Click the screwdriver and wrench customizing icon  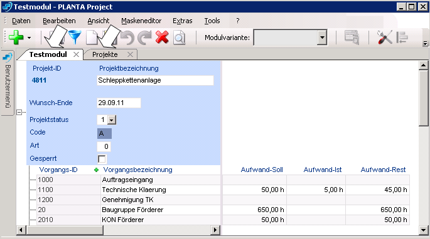click(384, 37)
